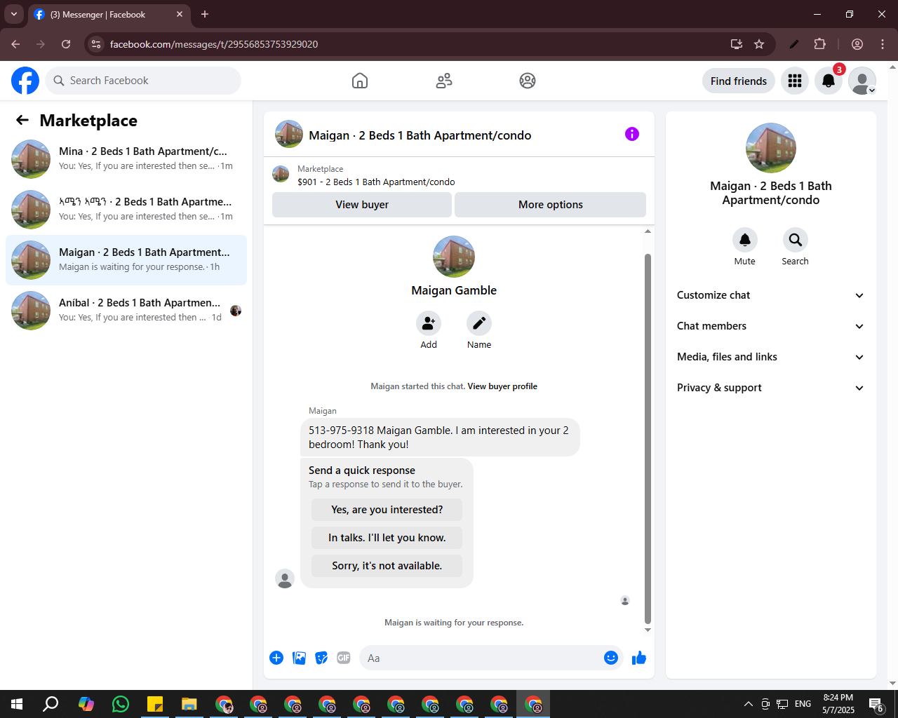The height and width of the screenshot is (718, 898).
Task: Reload the page
Action: point(66,44)
